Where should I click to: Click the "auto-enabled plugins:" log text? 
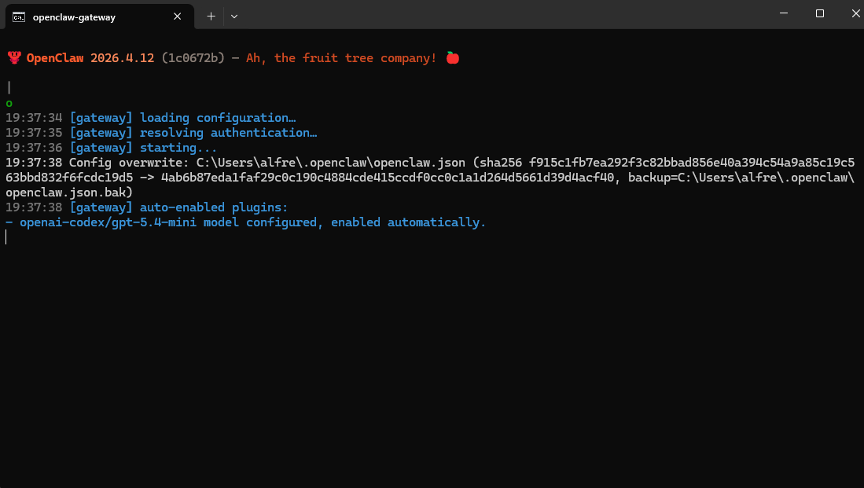[x=214, y=207]
